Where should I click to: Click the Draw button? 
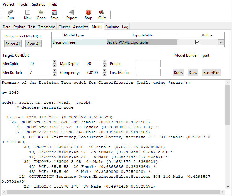coord(193,73)
